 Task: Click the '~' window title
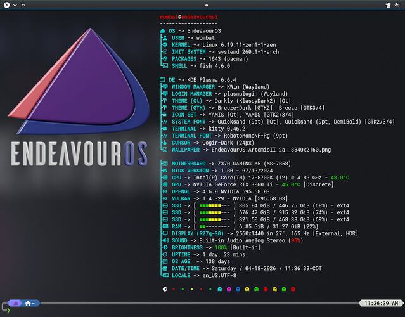click(206, 5)
